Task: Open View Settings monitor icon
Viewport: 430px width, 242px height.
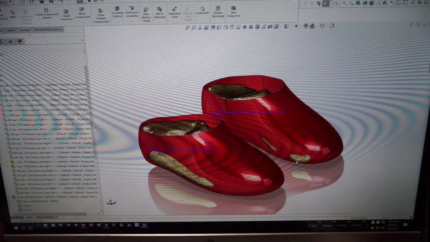Action: pos(322,26)
